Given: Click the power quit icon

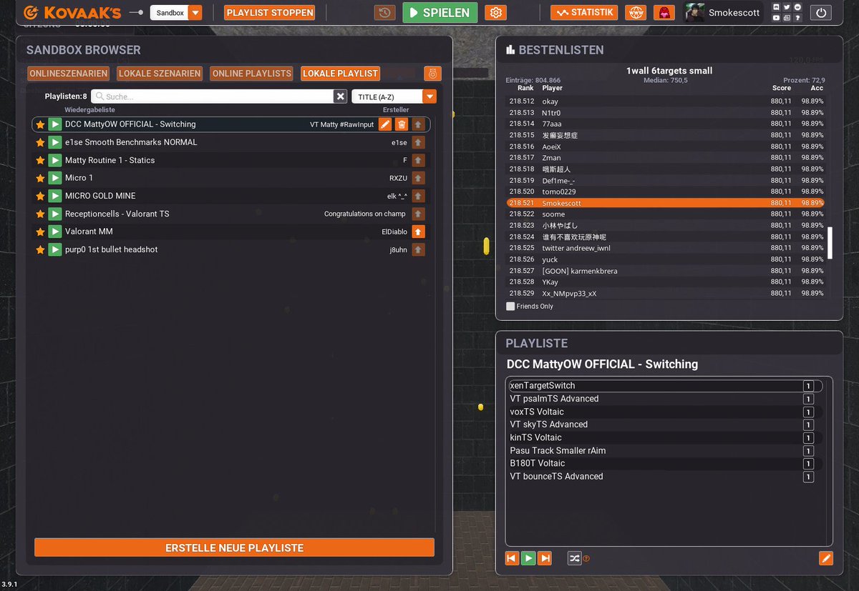Looking at the screenshot, I should (821, 12).
